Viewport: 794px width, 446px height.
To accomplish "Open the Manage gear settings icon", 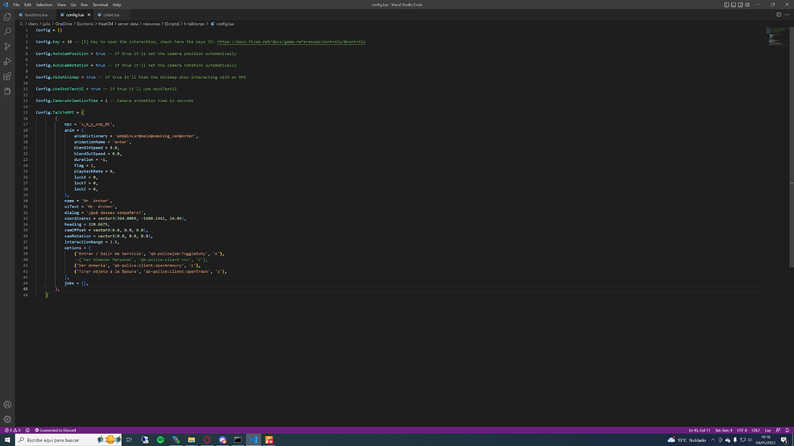I will point(8,419).
